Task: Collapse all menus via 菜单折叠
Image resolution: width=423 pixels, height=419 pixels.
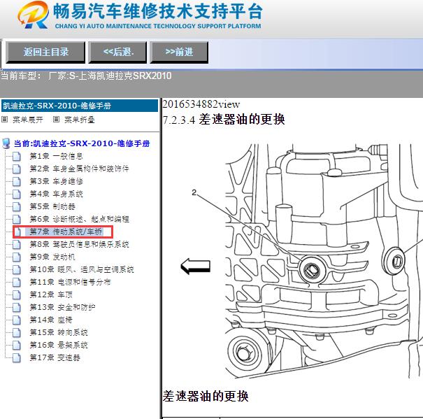Action: pyautogui.click(x=79, y=120)
